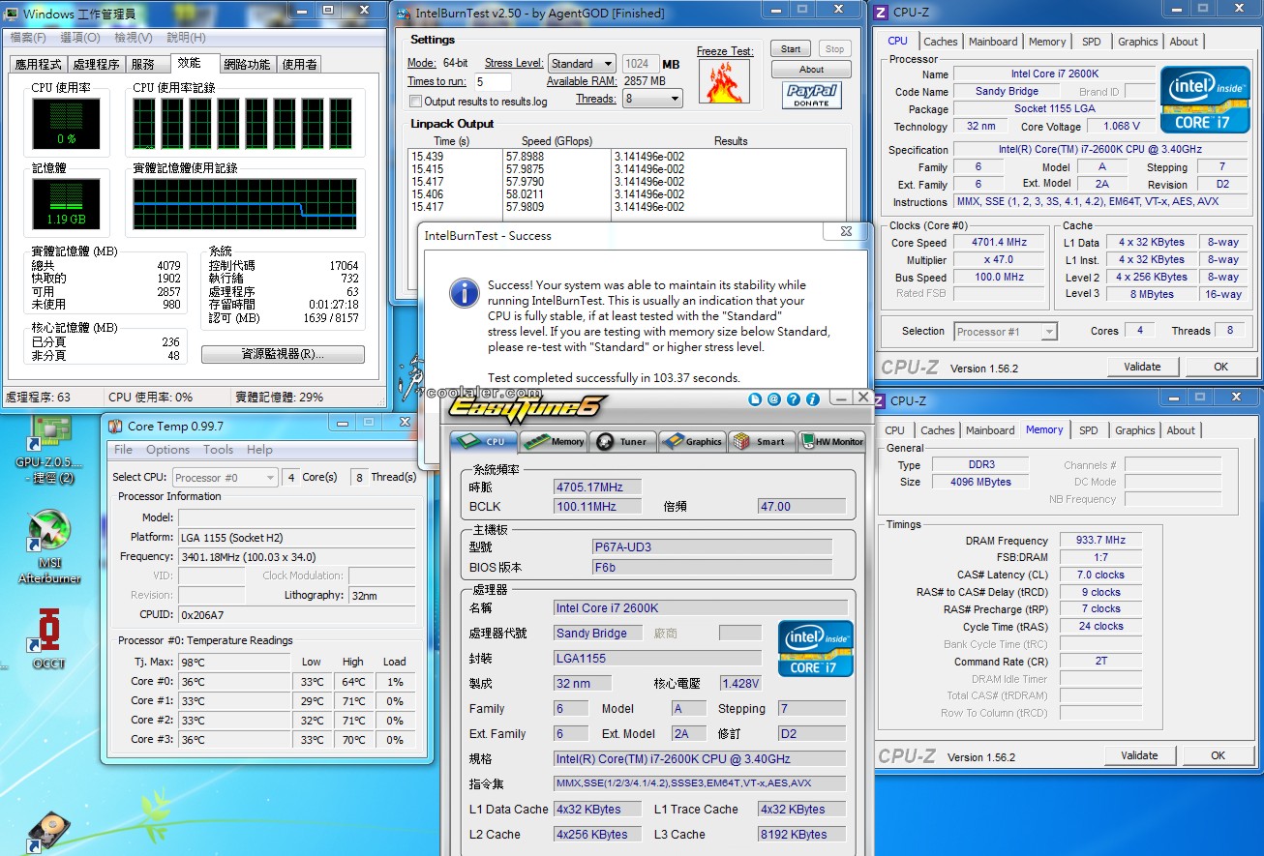Click title bar icon of CPU-Z Timings window
Viewport: 1264px width, 856px height.
pos(880,400)
